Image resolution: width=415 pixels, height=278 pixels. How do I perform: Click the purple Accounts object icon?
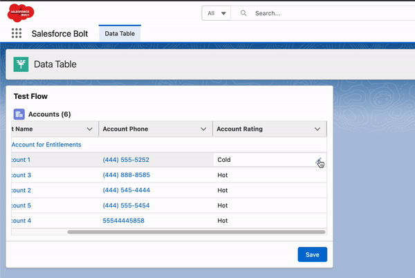tap(19, 114)
